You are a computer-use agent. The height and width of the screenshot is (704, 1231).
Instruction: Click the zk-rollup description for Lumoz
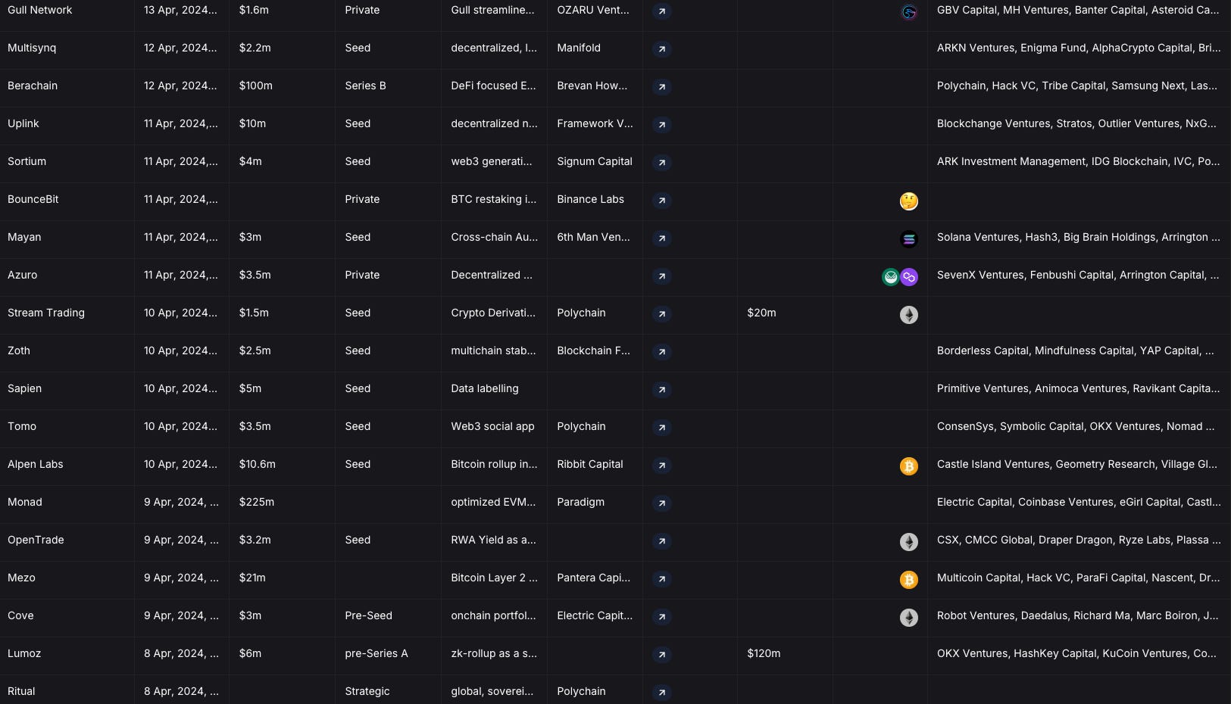(494, 653)
